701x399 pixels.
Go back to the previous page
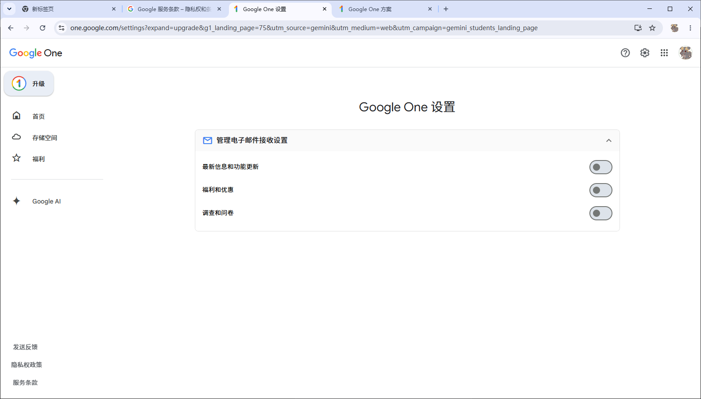(x=11, y=28)
